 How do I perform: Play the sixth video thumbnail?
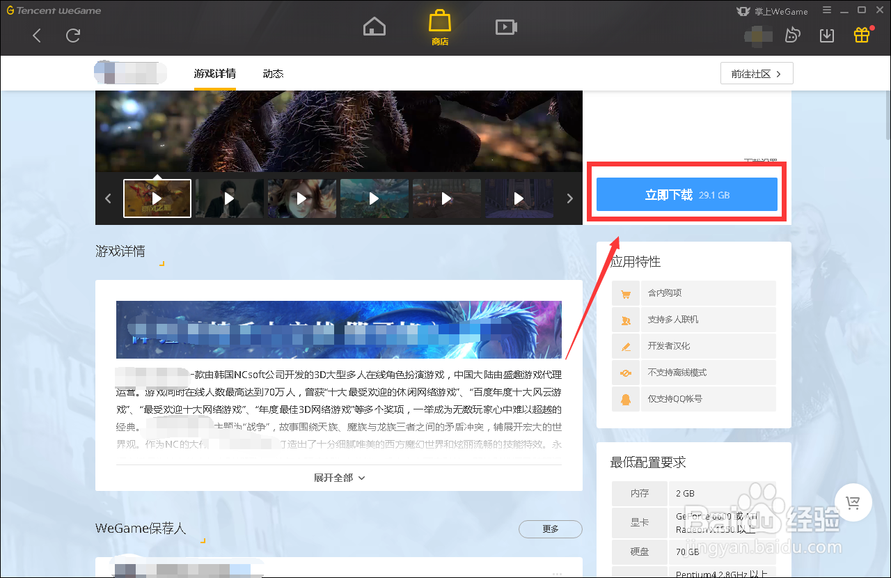[x=519, y=198]
